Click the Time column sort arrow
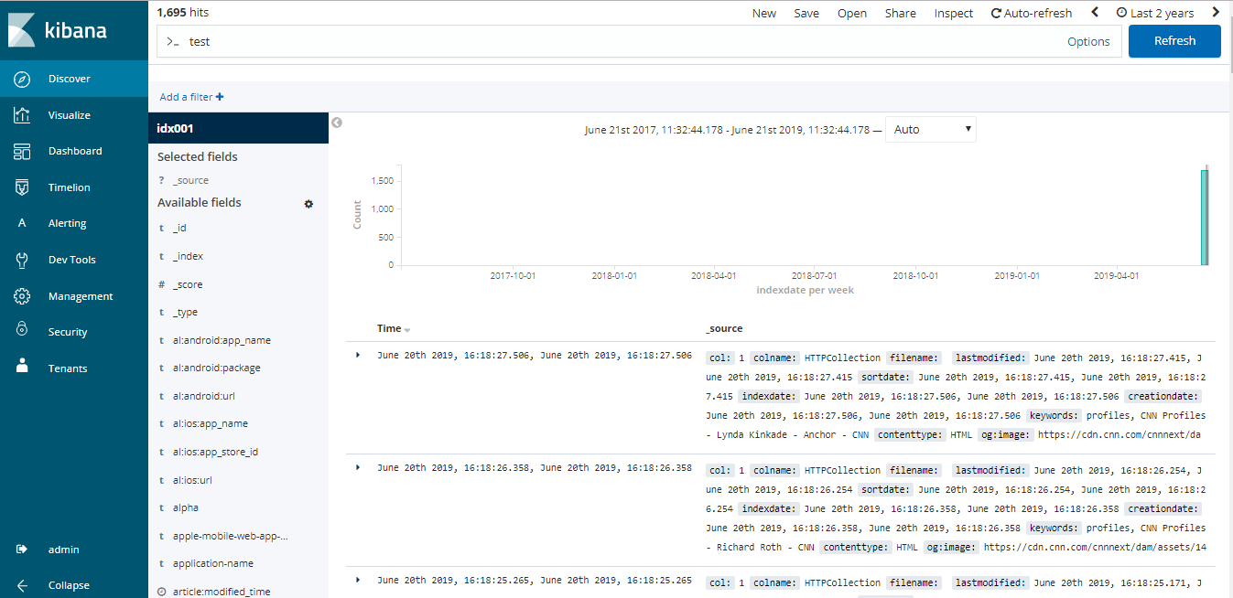 [407, 329]
